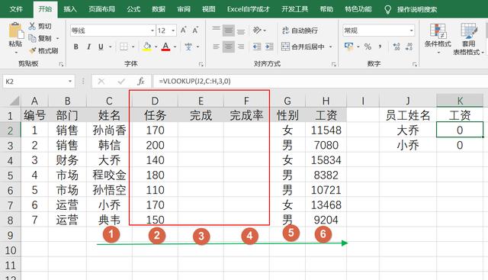Image resolution: width=488 pixels, height=280 pixels.
Task: Expand the Name Box dropdown arrow
Action: 70,82
